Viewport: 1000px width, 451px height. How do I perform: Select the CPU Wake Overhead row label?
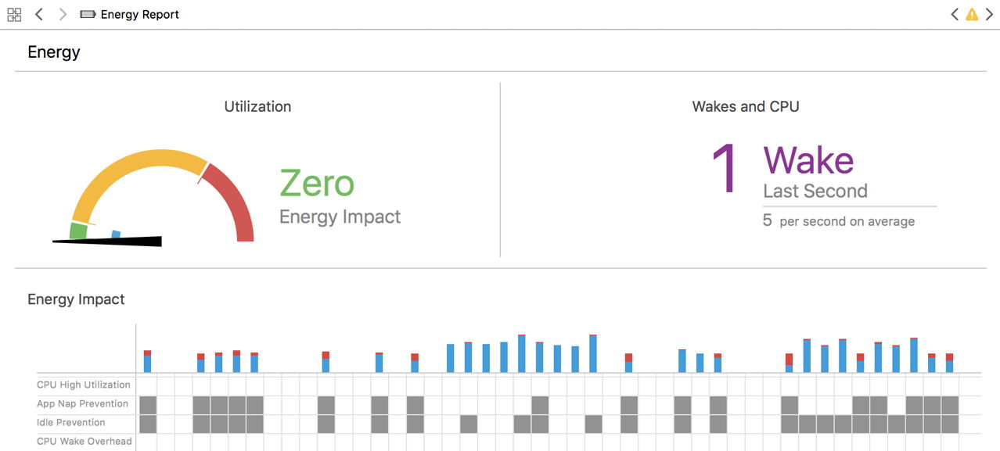point(85,441)
